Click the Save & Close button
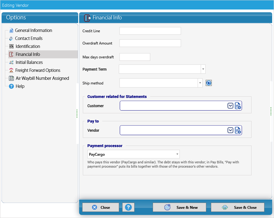274x218 pixels. pos(238,207)
